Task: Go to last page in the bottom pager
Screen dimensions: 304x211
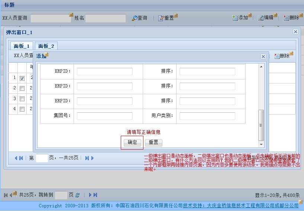Action: [x=96, y=195]
